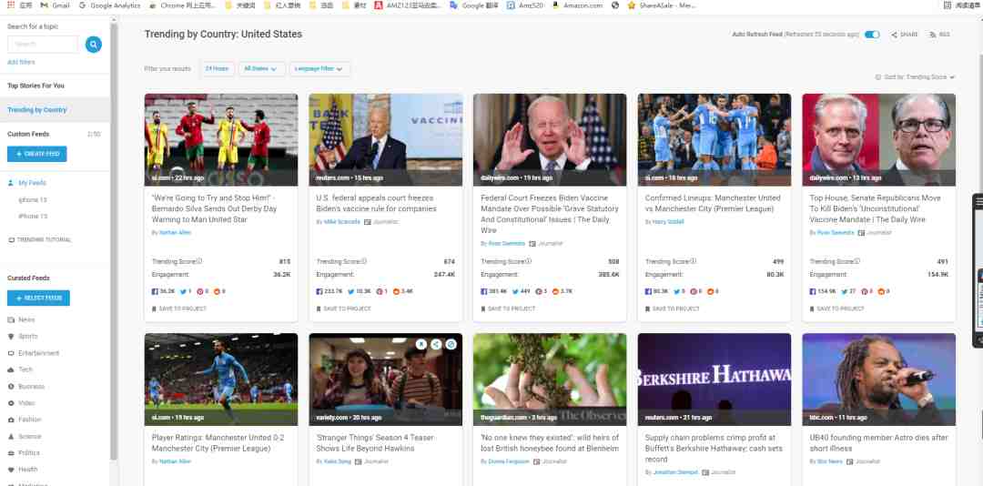Click author Nathan Allen on Bernardo Silva card
Image resolution: width=983 pixels, height=486 pixels.
coord(175,233)
